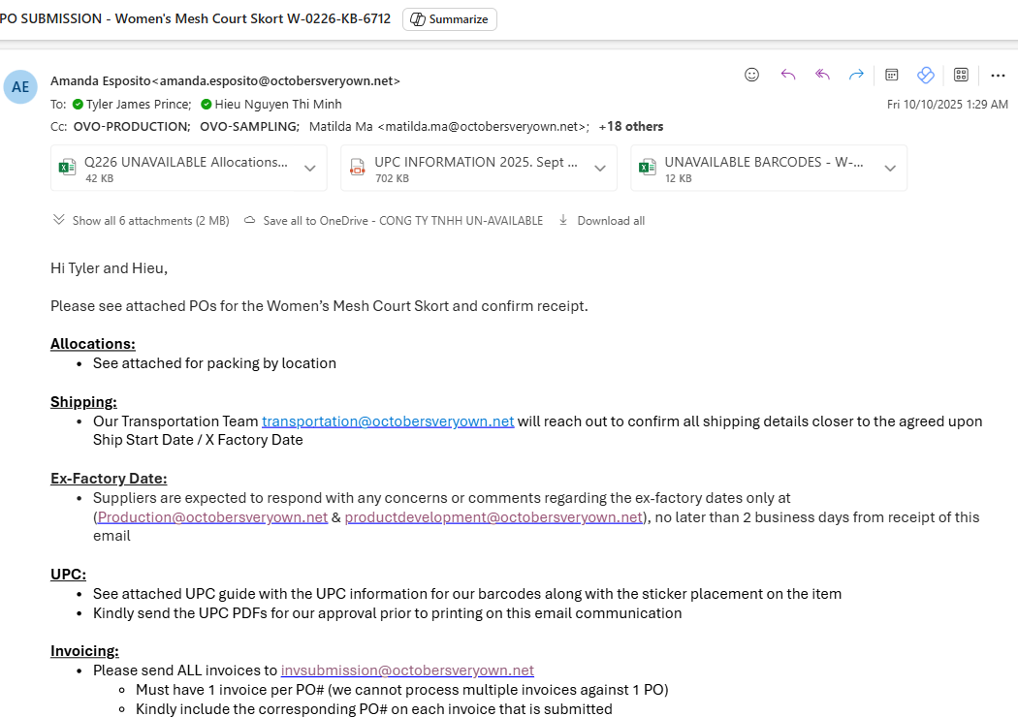The image size is (1018, 717).
Task: Click the AE sender avatar
Action: click(20, 87)
